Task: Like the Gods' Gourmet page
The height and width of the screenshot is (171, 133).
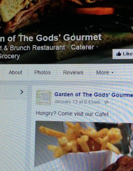Action: [x=123, y=54]
